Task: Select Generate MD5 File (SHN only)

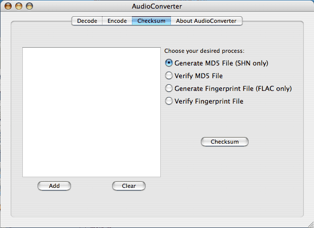Action: (169, 63)
